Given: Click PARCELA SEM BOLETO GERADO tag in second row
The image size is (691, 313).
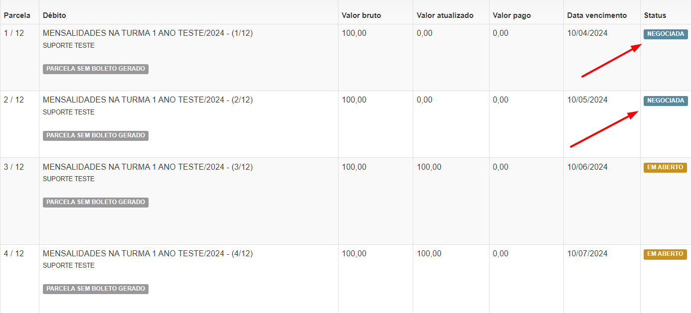Looking at the screenshot, I should (96, 136).
